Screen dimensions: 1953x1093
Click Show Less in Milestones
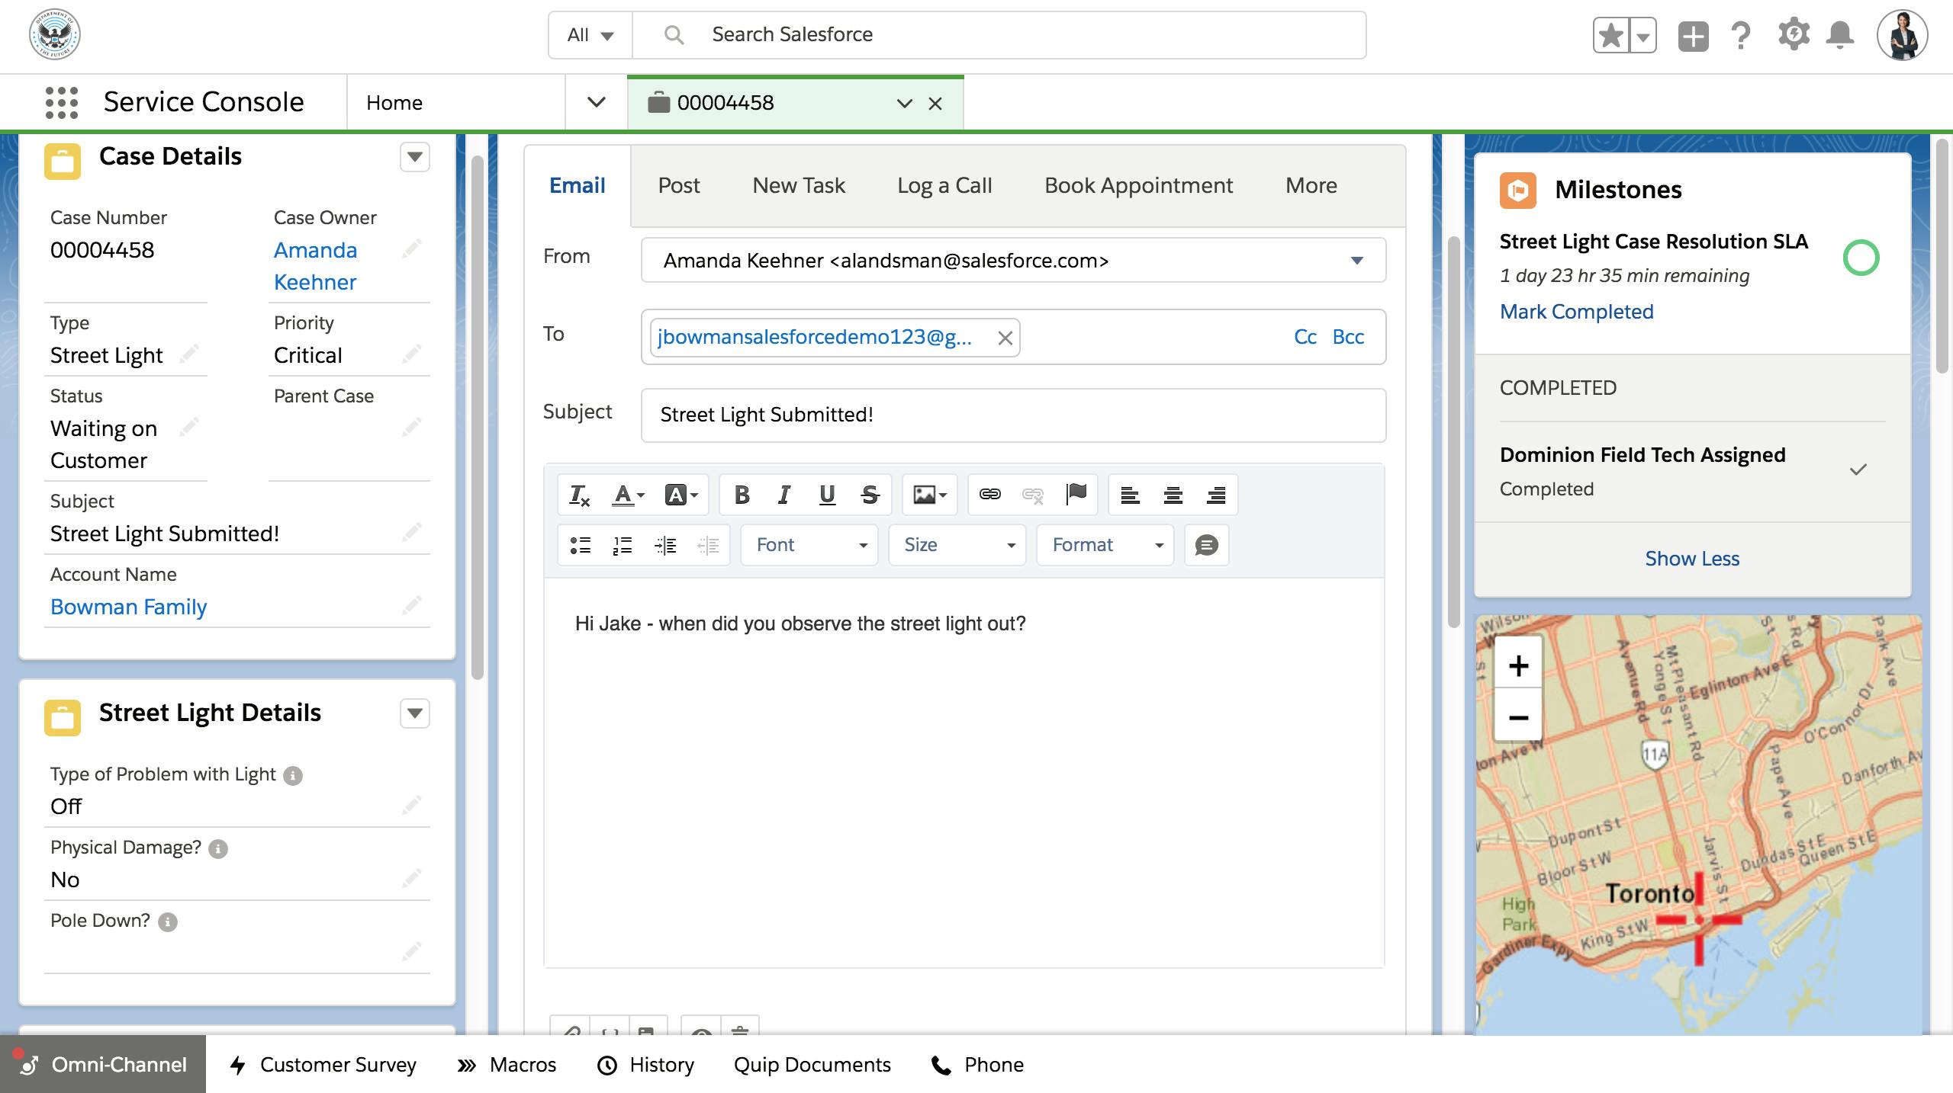(1692, 559)
